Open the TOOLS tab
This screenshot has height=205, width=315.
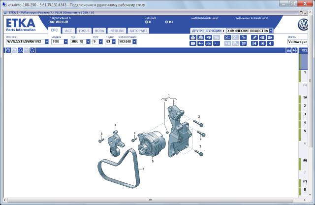tap(84, 31)
